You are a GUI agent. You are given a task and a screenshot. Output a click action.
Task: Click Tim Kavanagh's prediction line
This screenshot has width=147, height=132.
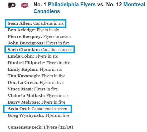coord(37,76)
